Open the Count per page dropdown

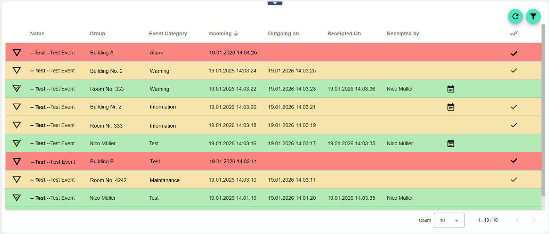[x=449, y=220]
